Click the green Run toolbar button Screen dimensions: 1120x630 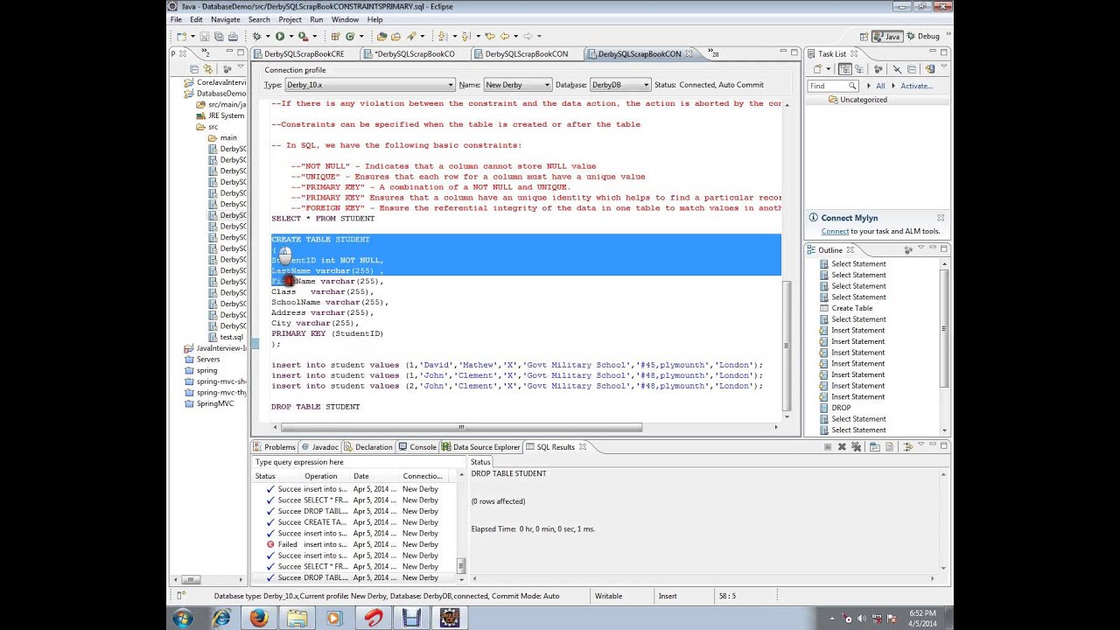280,37
